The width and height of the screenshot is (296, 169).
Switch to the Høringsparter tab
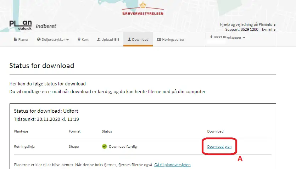pos(173,40)
